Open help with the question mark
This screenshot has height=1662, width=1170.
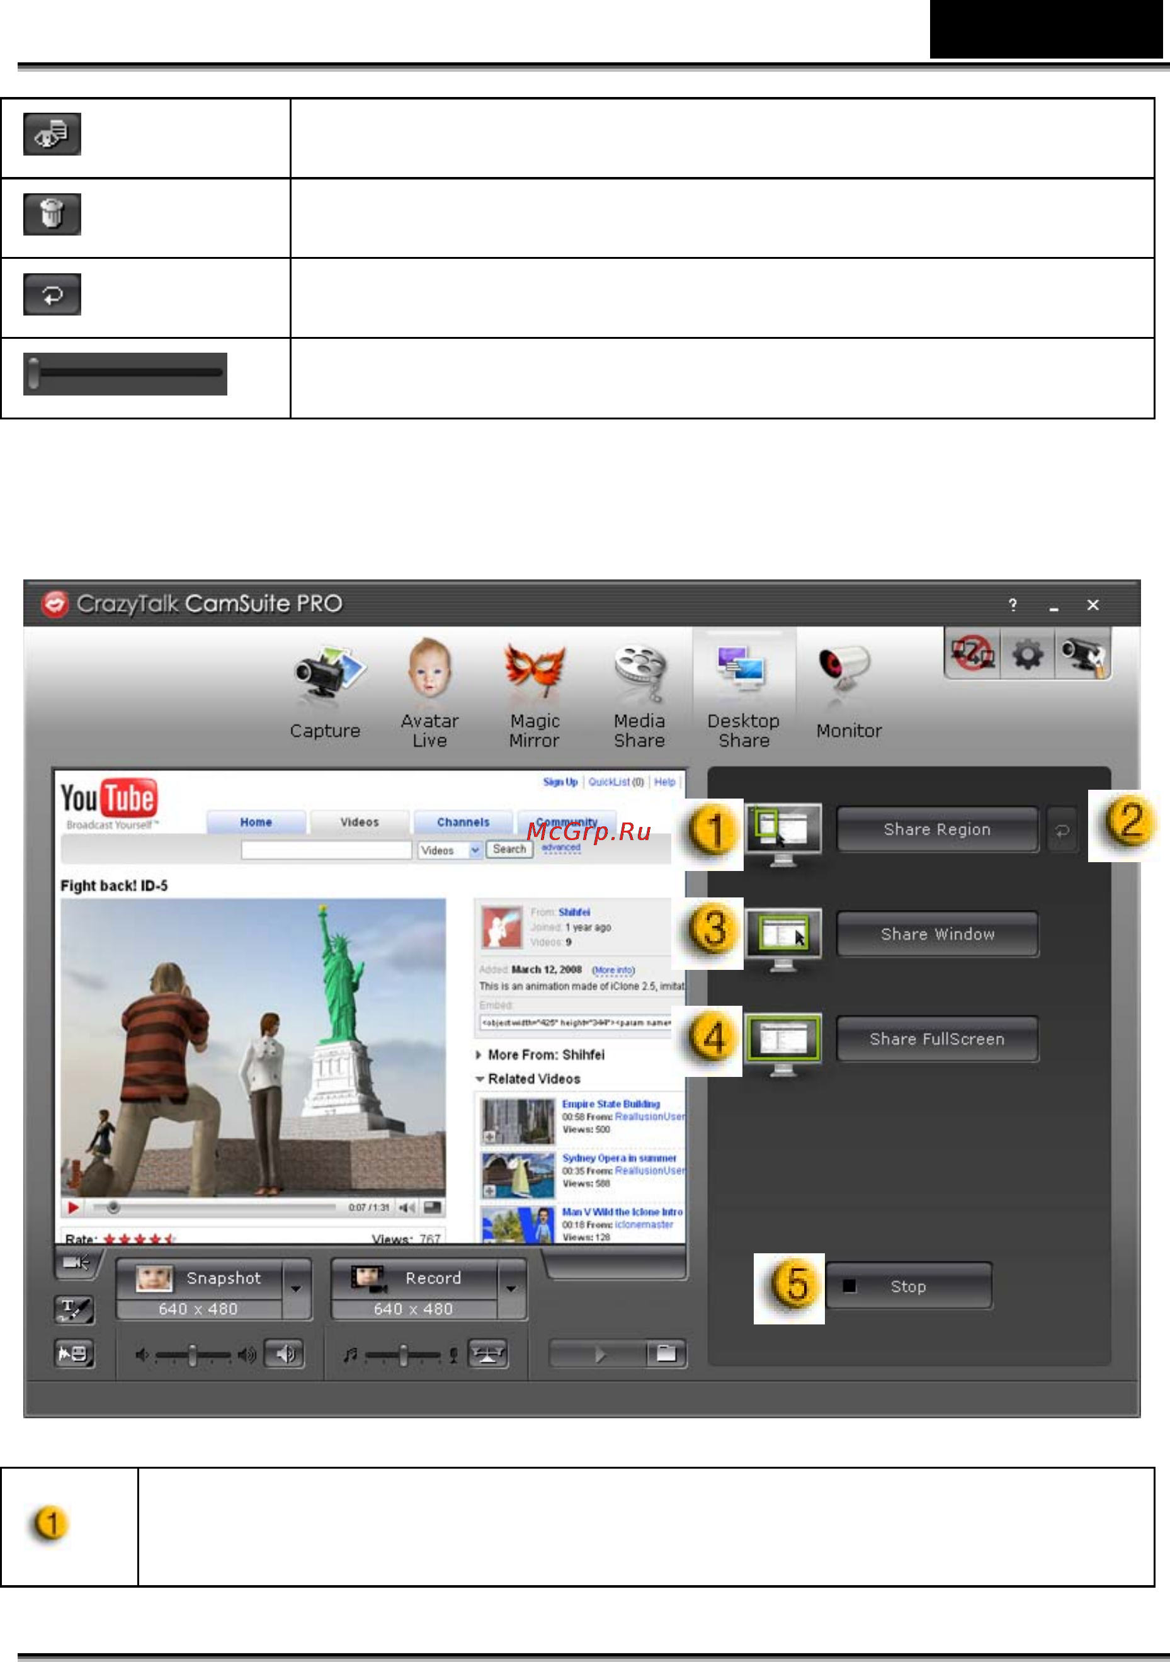tap(1013, 605)
